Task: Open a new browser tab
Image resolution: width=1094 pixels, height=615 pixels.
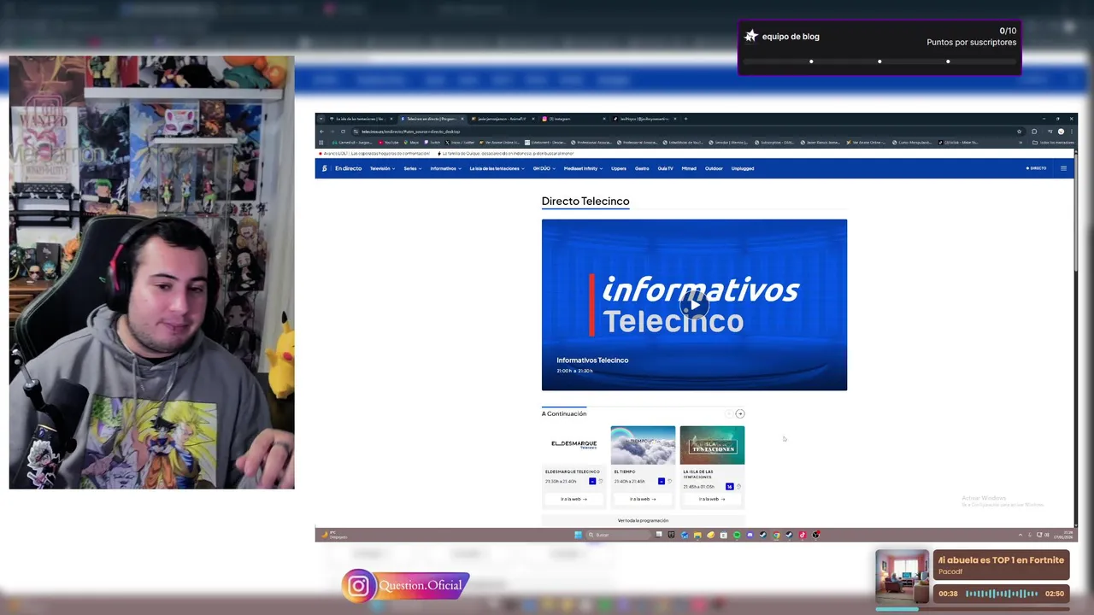Action: click(685, 119)
